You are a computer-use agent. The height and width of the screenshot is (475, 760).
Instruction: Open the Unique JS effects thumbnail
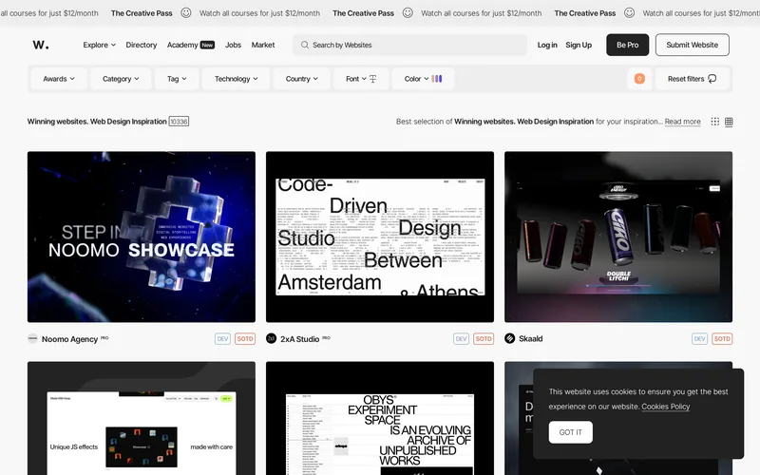coord(141,418)
